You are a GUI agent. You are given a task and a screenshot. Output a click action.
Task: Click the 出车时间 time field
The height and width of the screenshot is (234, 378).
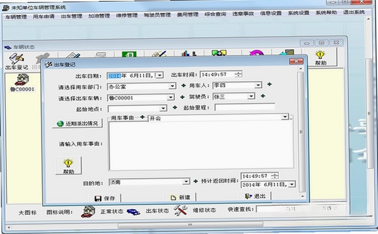point(217,74)
